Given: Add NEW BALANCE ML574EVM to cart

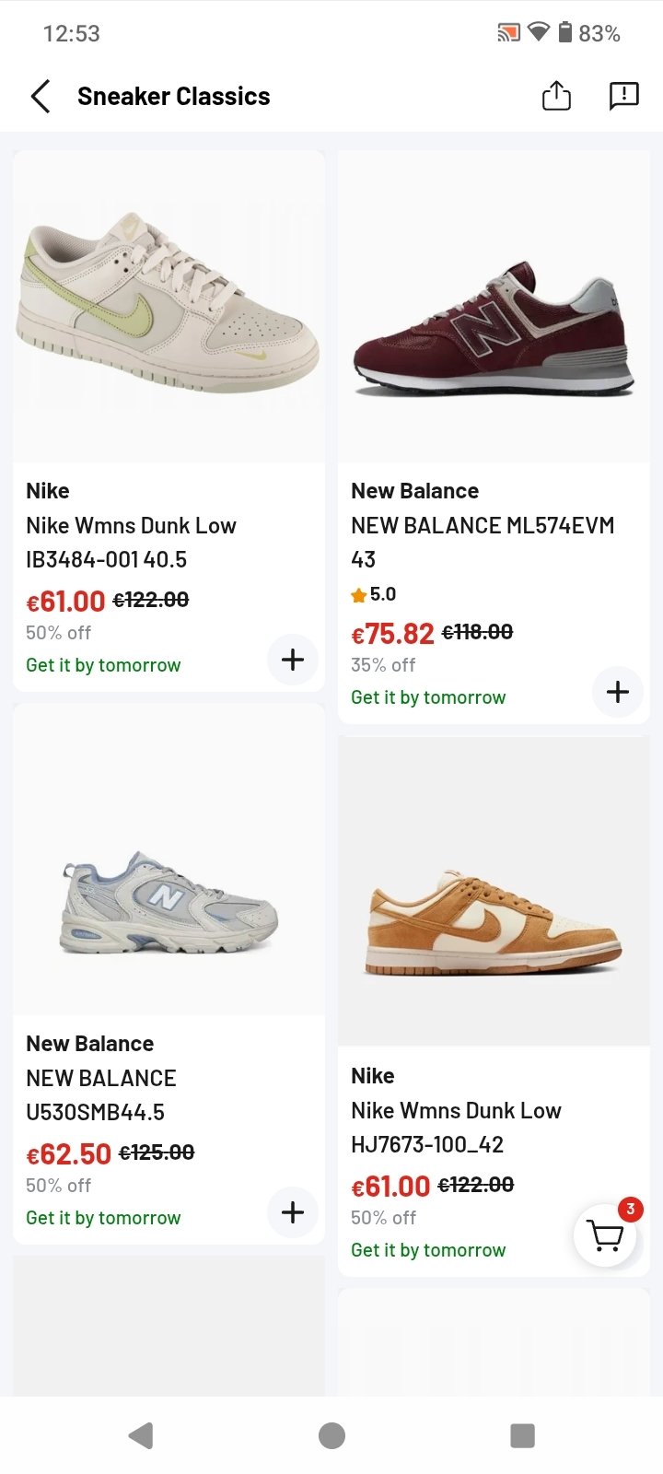Looking at the screenshot, I should coord(618,692).
